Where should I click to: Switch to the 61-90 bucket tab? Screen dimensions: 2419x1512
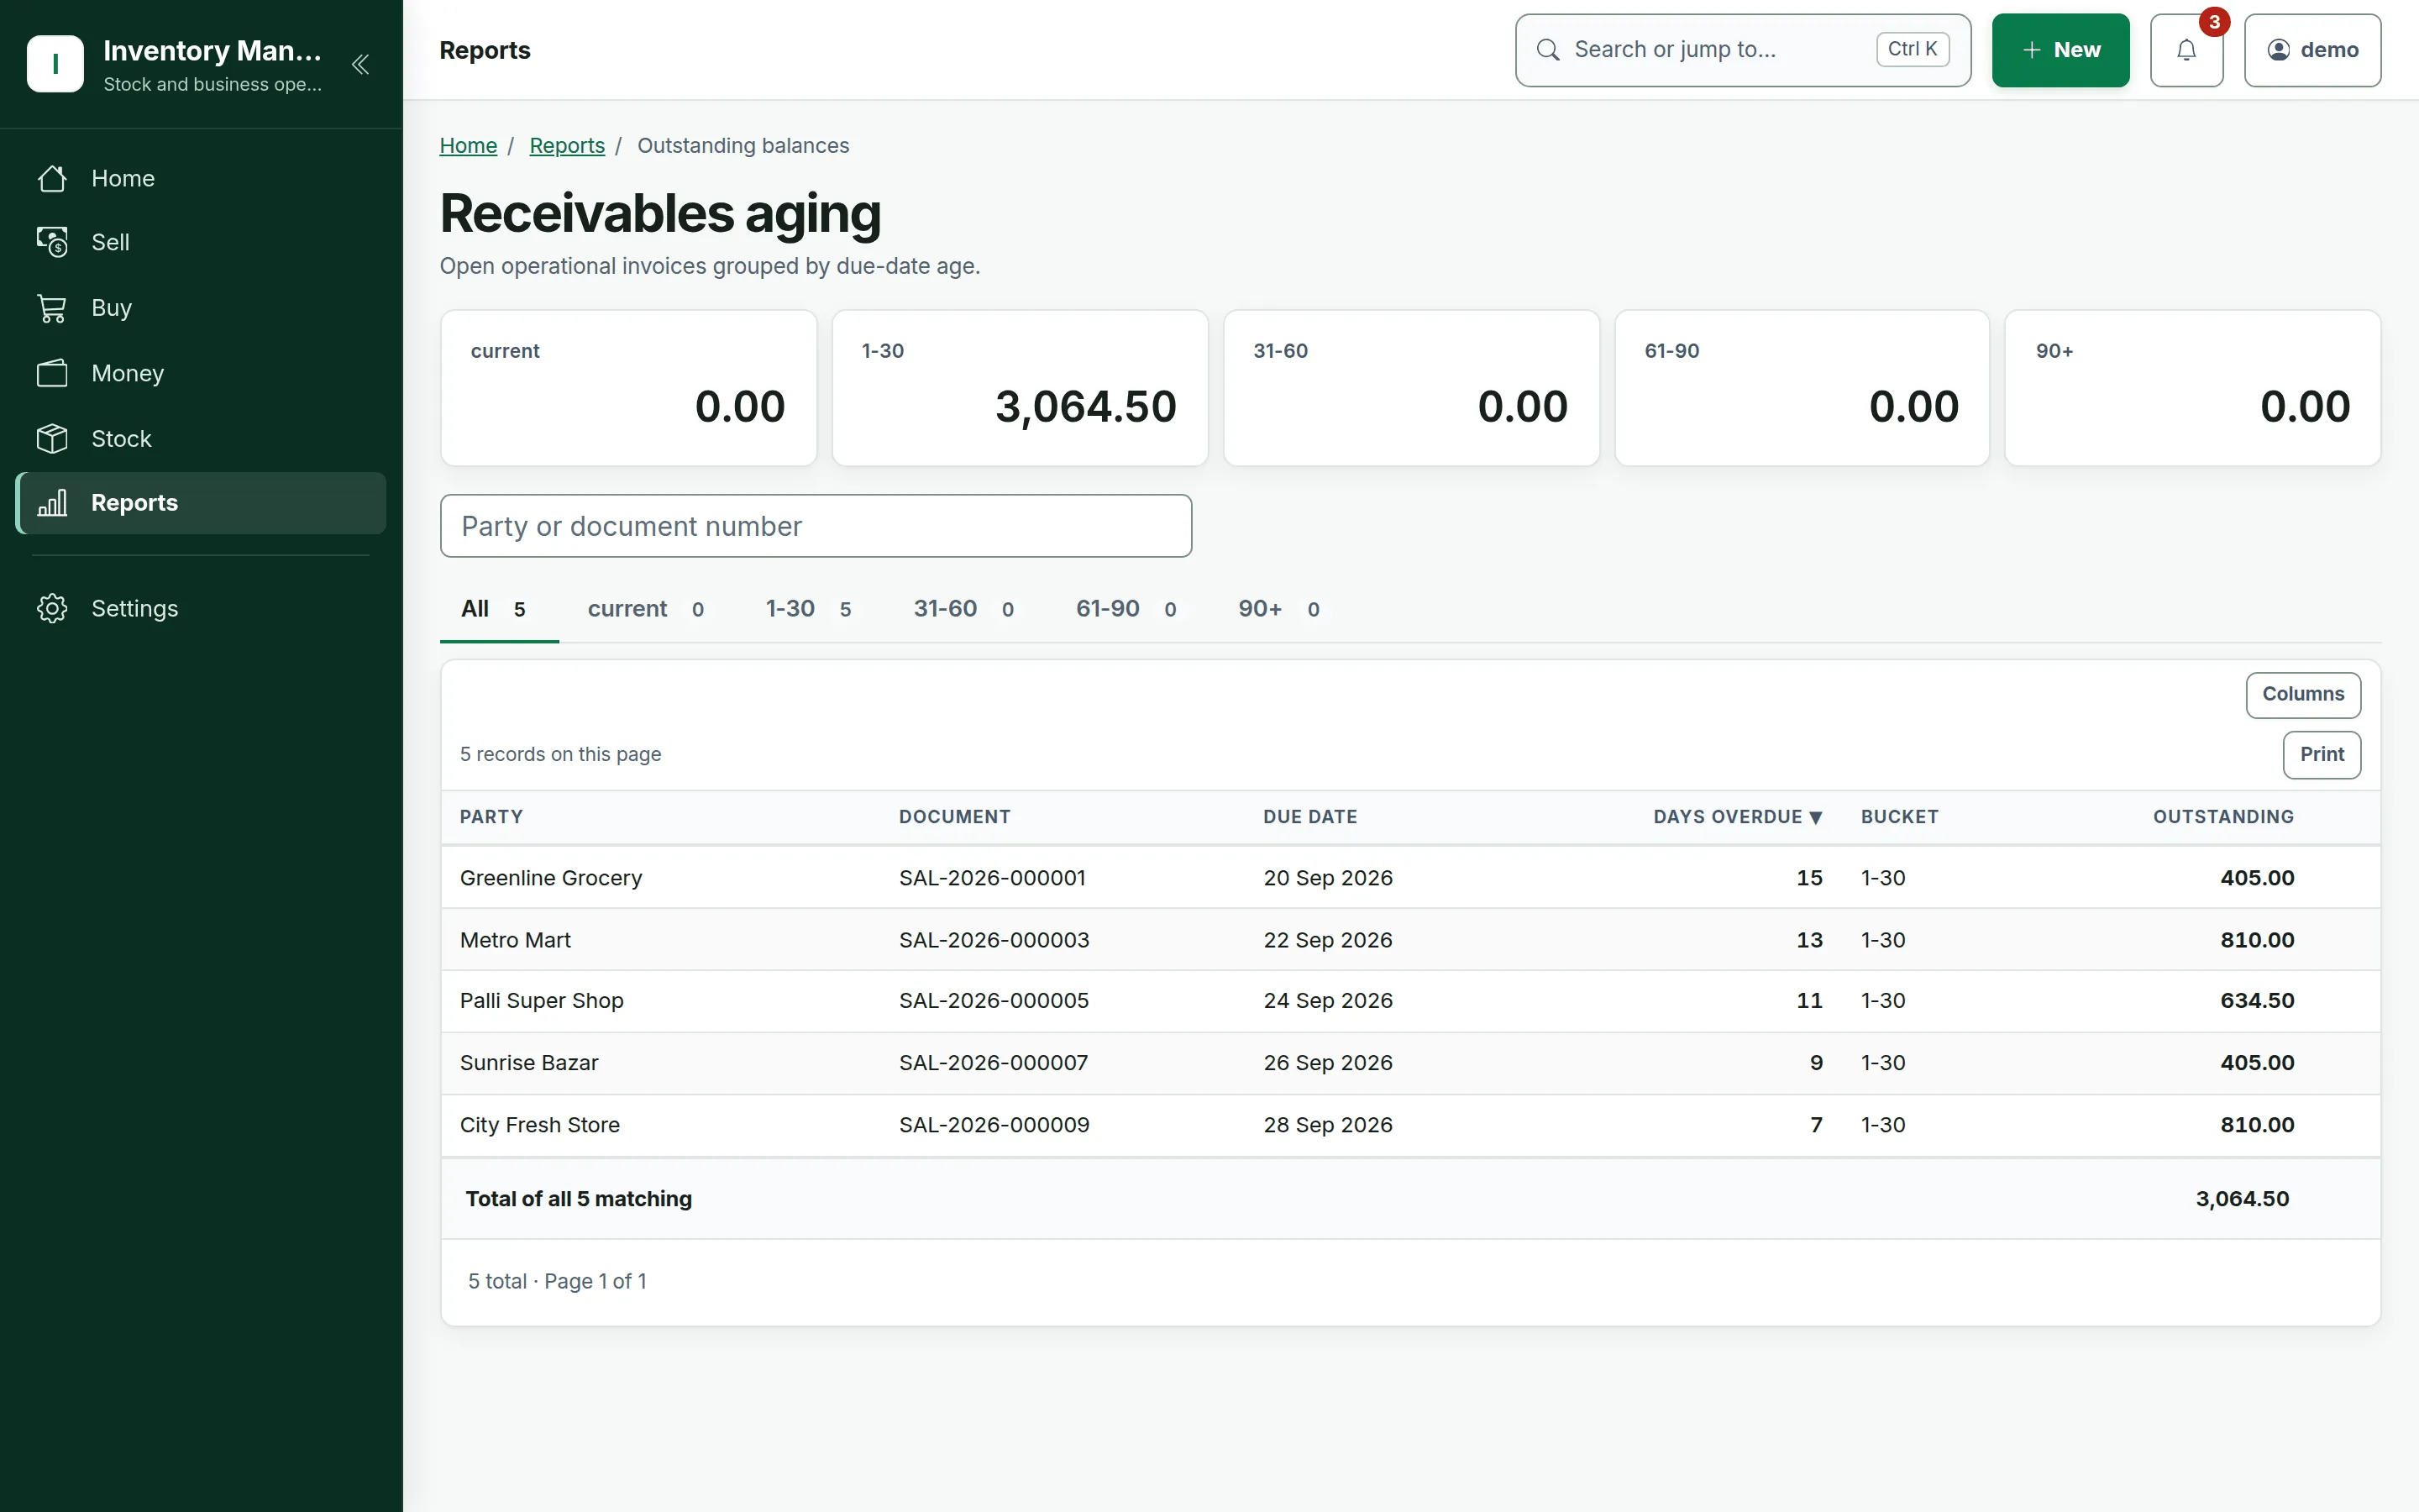point(1126,609)
